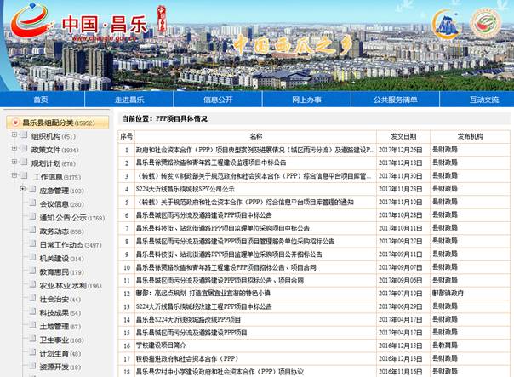Click the page icon next to 会议信息
The height and width of the screenshot is (377, 514).
31,204
